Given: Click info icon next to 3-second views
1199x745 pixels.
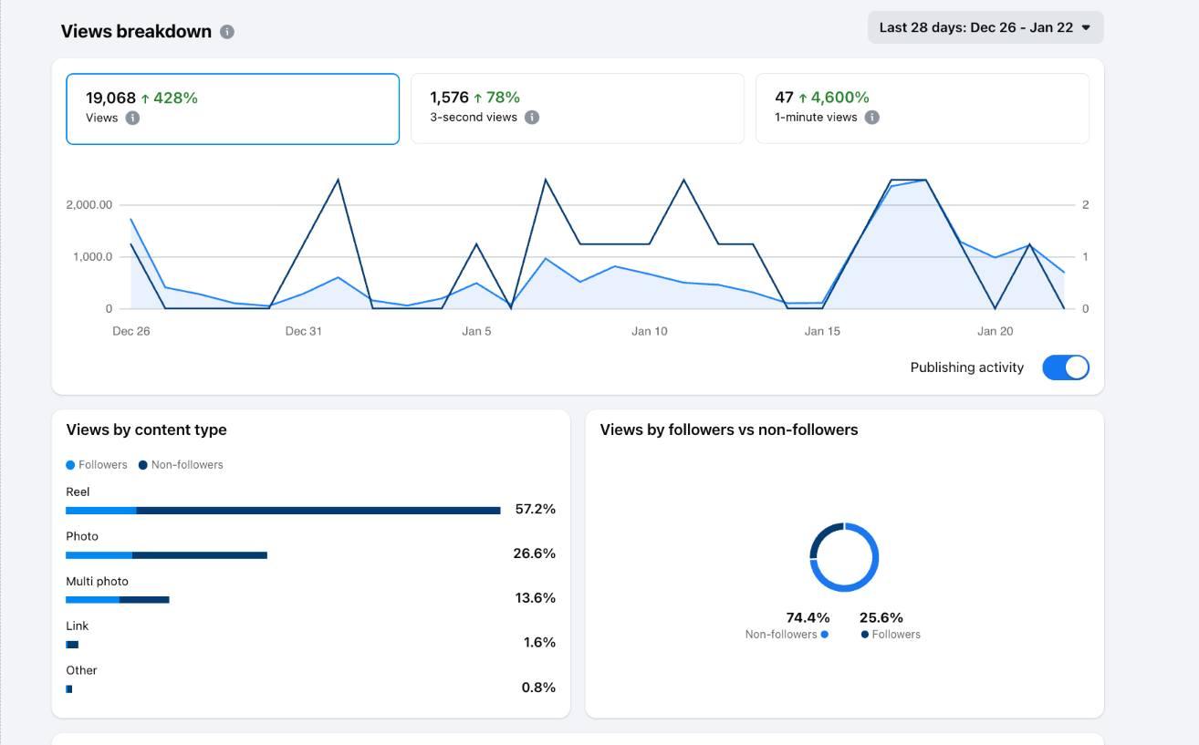Looking at the screenshot, I should point(532,118).
